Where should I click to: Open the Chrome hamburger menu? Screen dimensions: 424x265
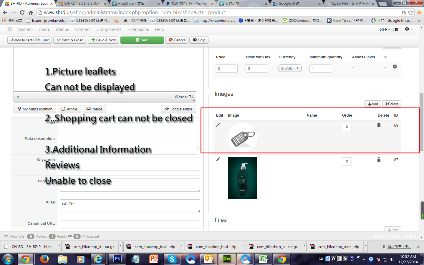click(x=419, y=12)
